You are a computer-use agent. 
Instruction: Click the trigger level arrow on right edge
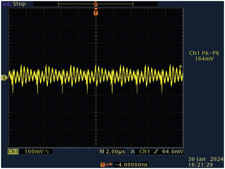point(181,67)
